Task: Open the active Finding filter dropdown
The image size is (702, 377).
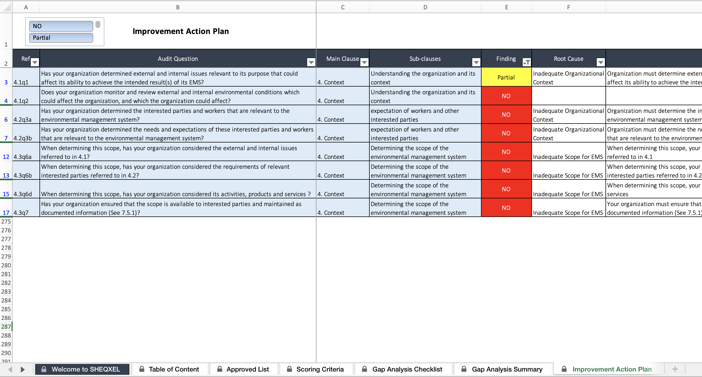Action: pyautogui.click(x=526, y=62)
